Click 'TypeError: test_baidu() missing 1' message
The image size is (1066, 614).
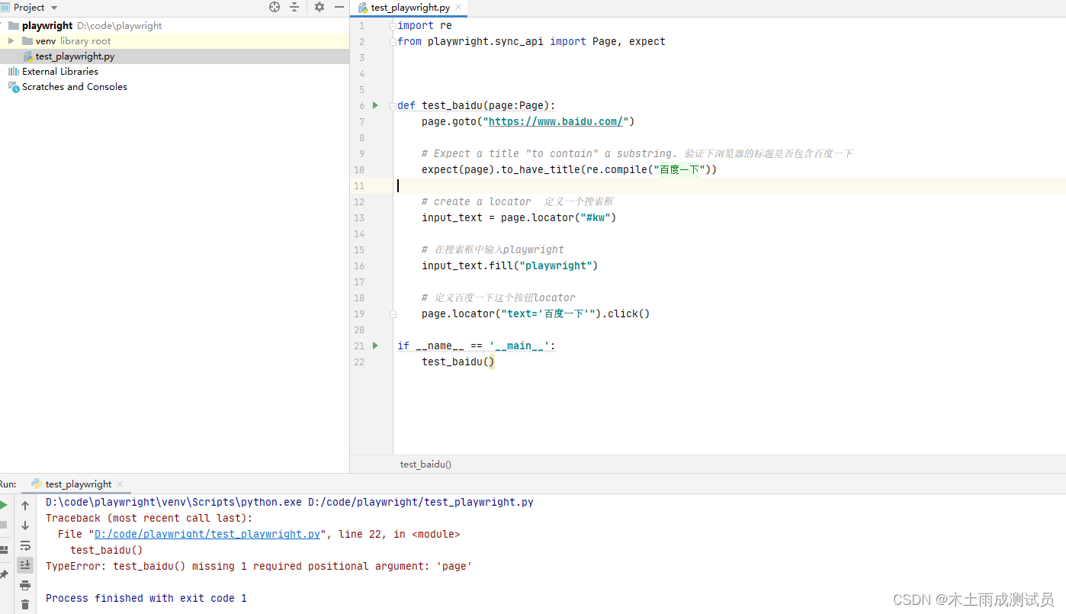(x=258, y=566)
